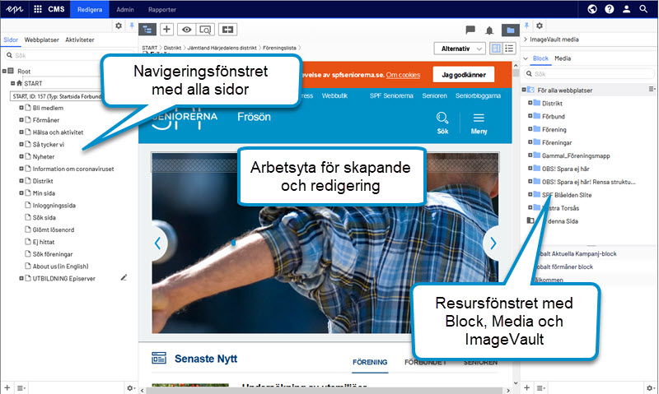
Task: Open the notifications bell
Action: click(x=489, y=30)
